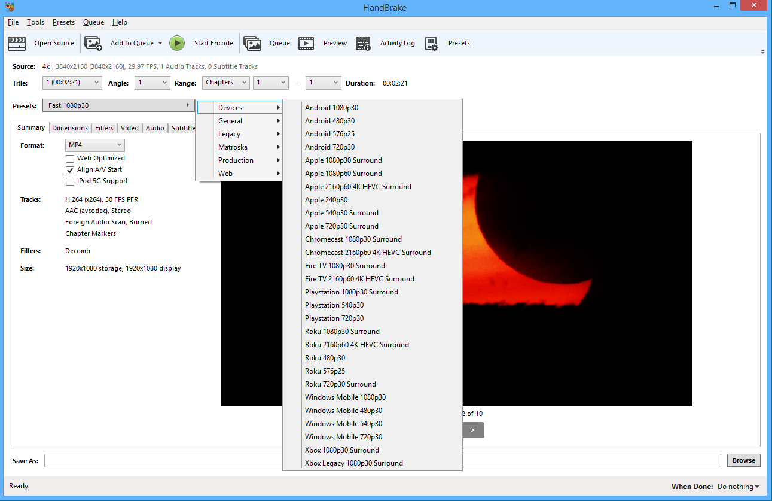The width and height of the screenshot is (772, 501).
Task: Choose Windows Mobile 540p30 preset
Action: [372, 424]
